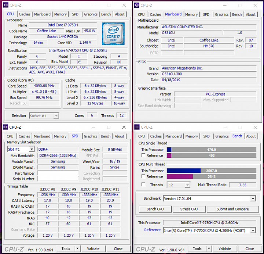Image resolution: width=264 pixels, height=254 pixels.
Task: Click the Threads count 12 in CPU window
Action: click(x=122, y=115)
